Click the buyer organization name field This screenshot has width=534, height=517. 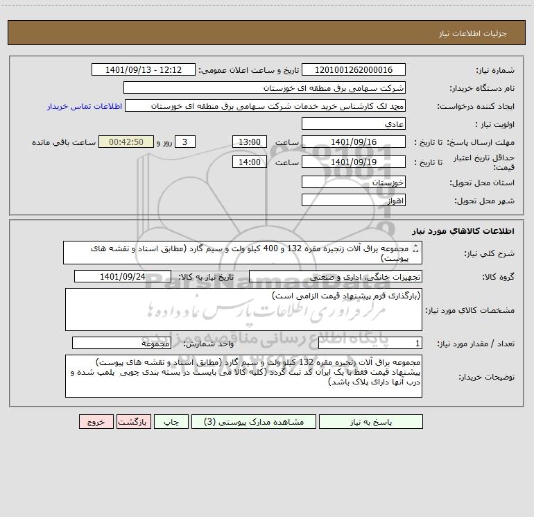click(264, 87)
